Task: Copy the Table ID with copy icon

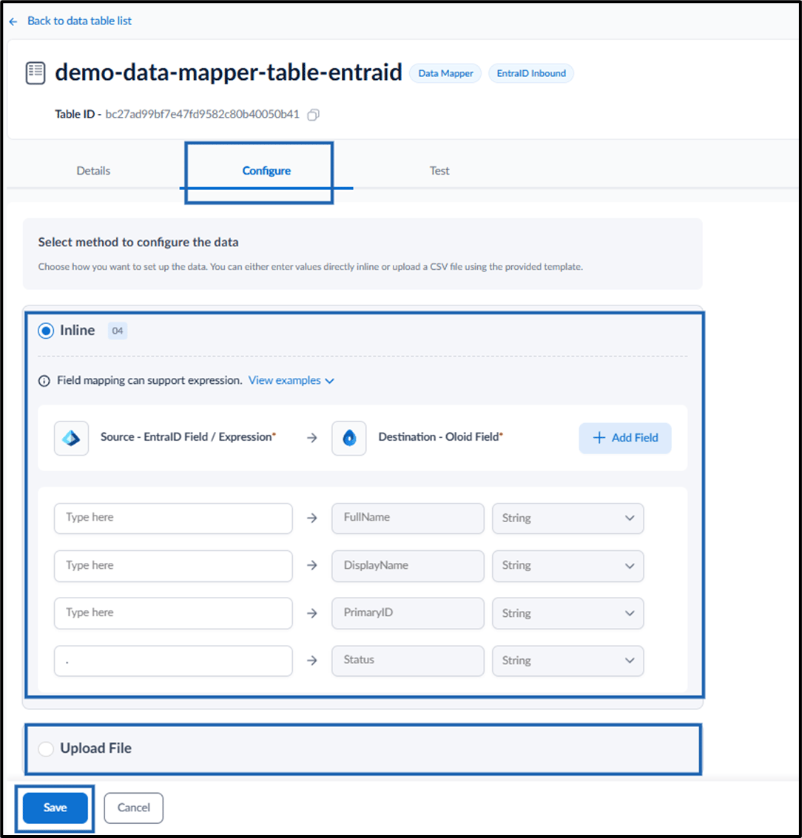Action: (x=313, y=115)
